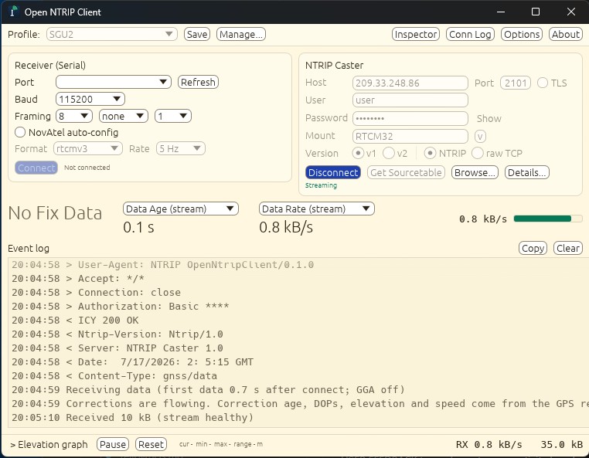The height and width of the screenshot is (458, 589).
Task: Reset the elevation graph
Action: (x=151, y=445)
